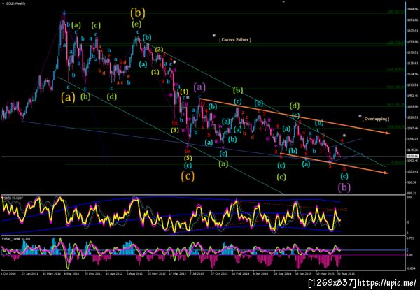Click the 1021.41 price axis label

pos(412,171)
